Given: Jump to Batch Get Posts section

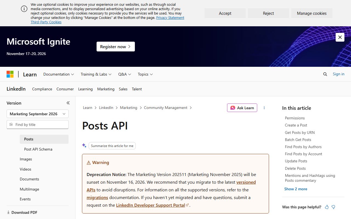Looking at the screenshot, I should point(298,140).
